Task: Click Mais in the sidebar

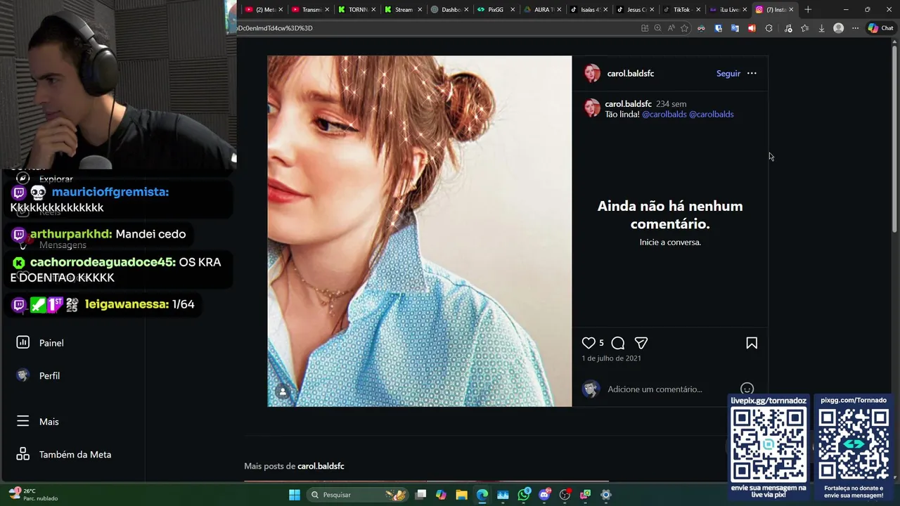Action: click(x=49, y=422)
